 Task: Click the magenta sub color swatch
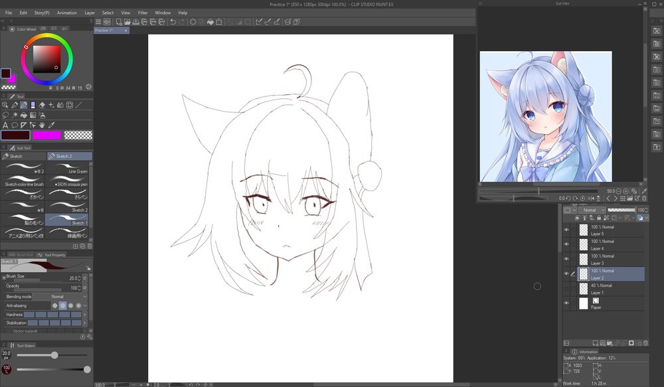tap(46, 135)
